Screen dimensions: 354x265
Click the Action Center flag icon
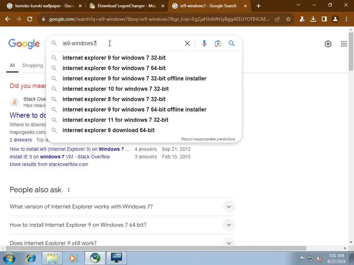[302, 258]
